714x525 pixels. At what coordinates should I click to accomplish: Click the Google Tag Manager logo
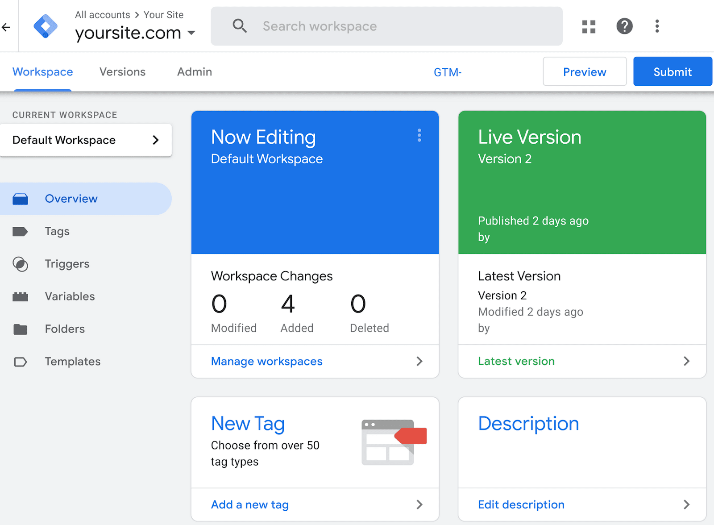click(x=46, y=26)
